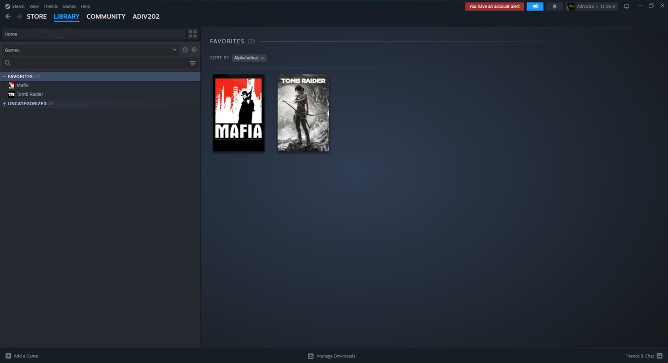The image size is (668, 363).
Task: Open notifications bell
Action: point(554,6)
